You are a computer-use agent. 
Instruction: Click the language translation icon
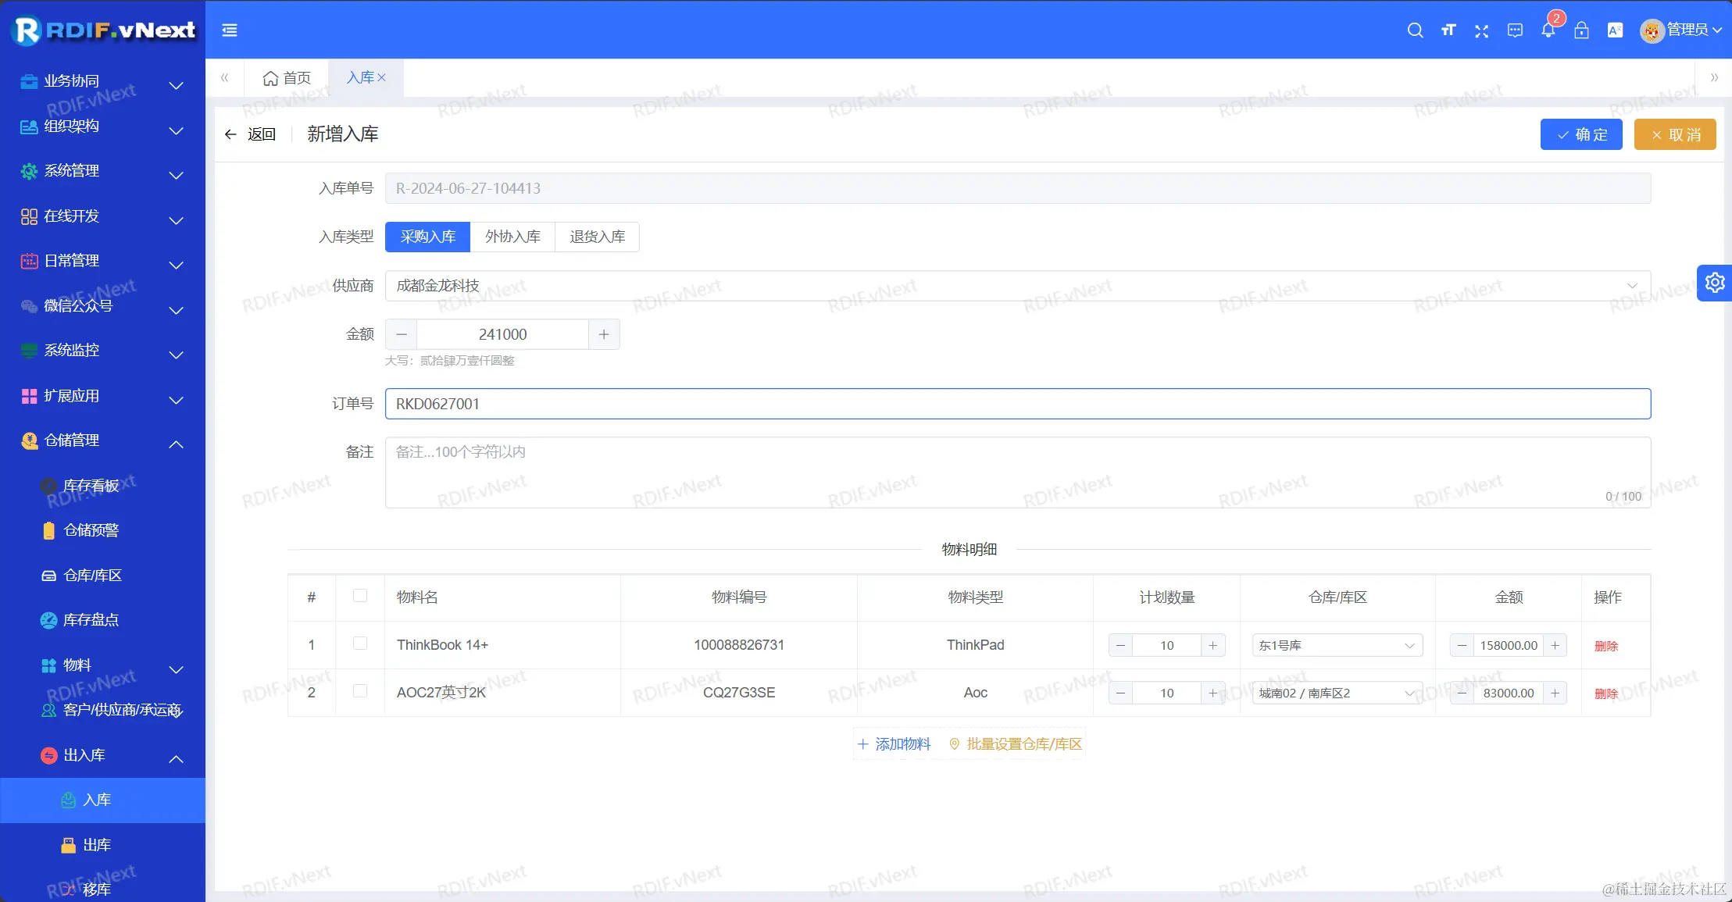pos(1615,30)
